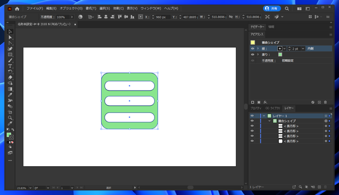The width and height of the screenshot is (339, 195).
Task: Open the オブジェクト(O) menu
Action: pyautogui.click(x=71, y=8)
